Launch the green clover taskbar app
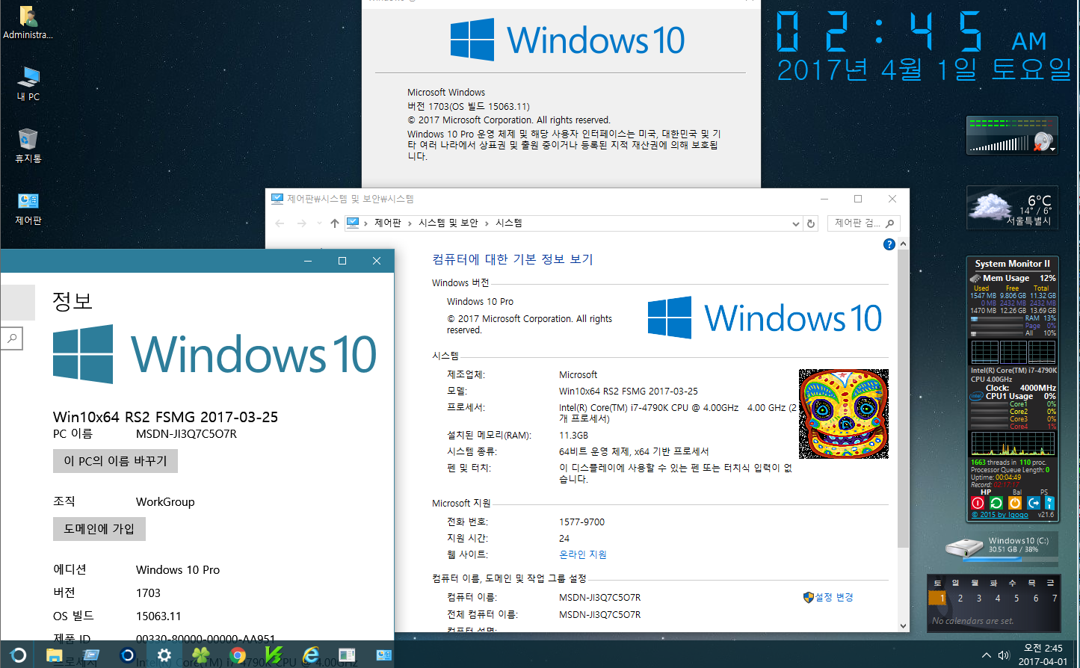Screen dimensions: 1080x668 pos(201,655)
